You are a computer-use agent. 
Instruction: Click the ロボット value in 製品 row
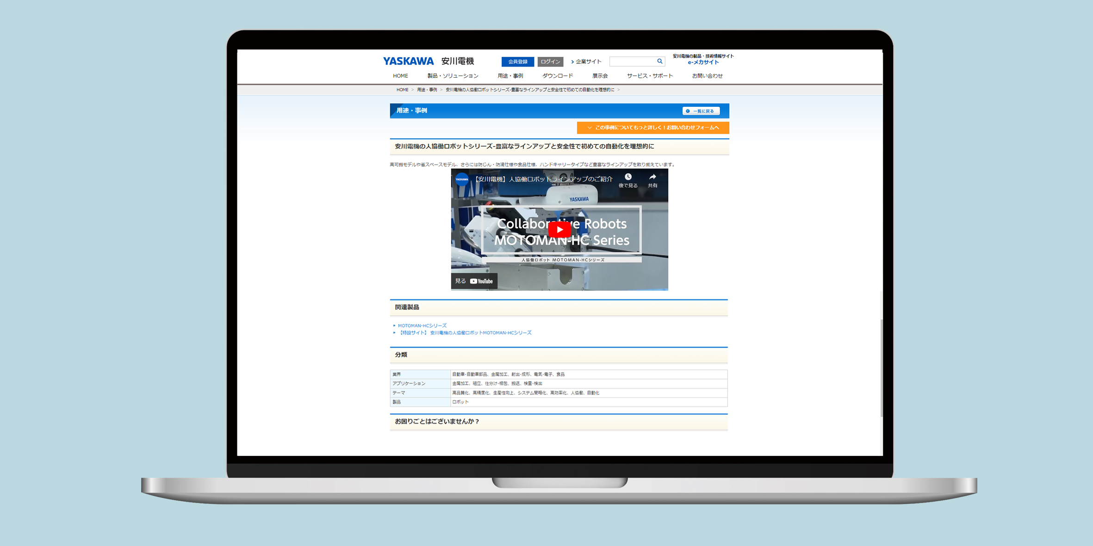pos(460,402)
